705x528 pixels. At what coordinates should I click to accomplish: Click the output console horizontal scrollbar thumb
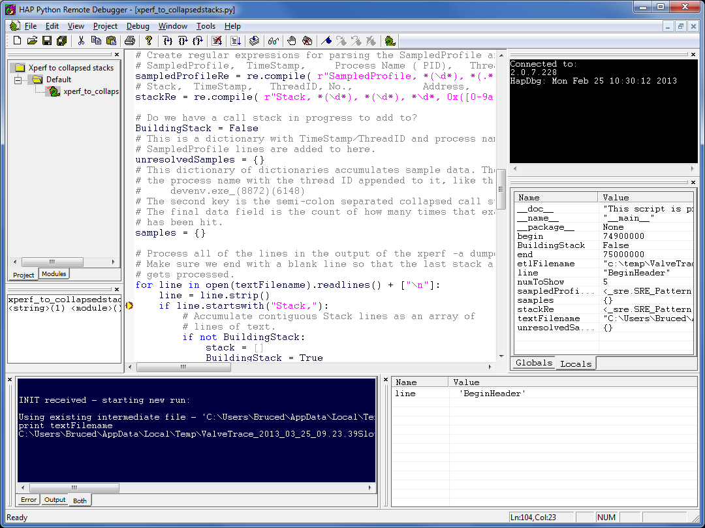(74, 488)
